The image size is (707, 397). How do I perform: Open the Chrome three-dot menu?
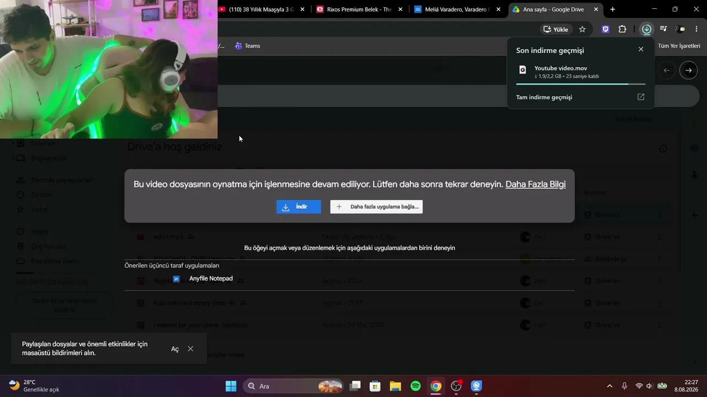697,29
